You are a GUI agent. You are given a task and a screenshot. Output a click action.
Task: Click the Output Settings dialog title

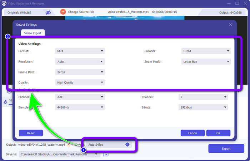click(x=26, y=25)
